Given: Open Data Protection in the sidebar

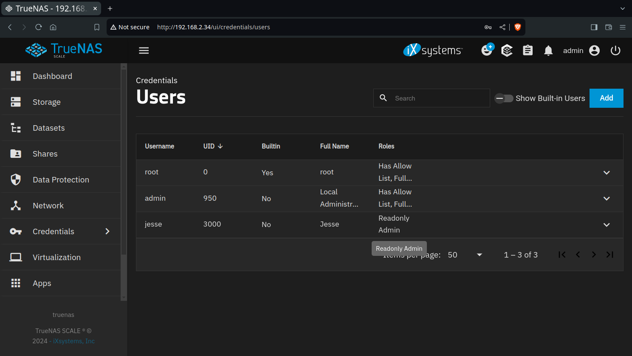Looking at the screenshot, I should [x=61, y=179].
